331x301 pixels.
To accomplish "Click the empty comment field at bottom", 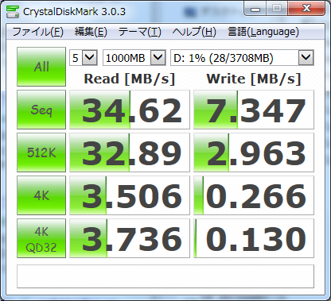I will pos(165,276).
